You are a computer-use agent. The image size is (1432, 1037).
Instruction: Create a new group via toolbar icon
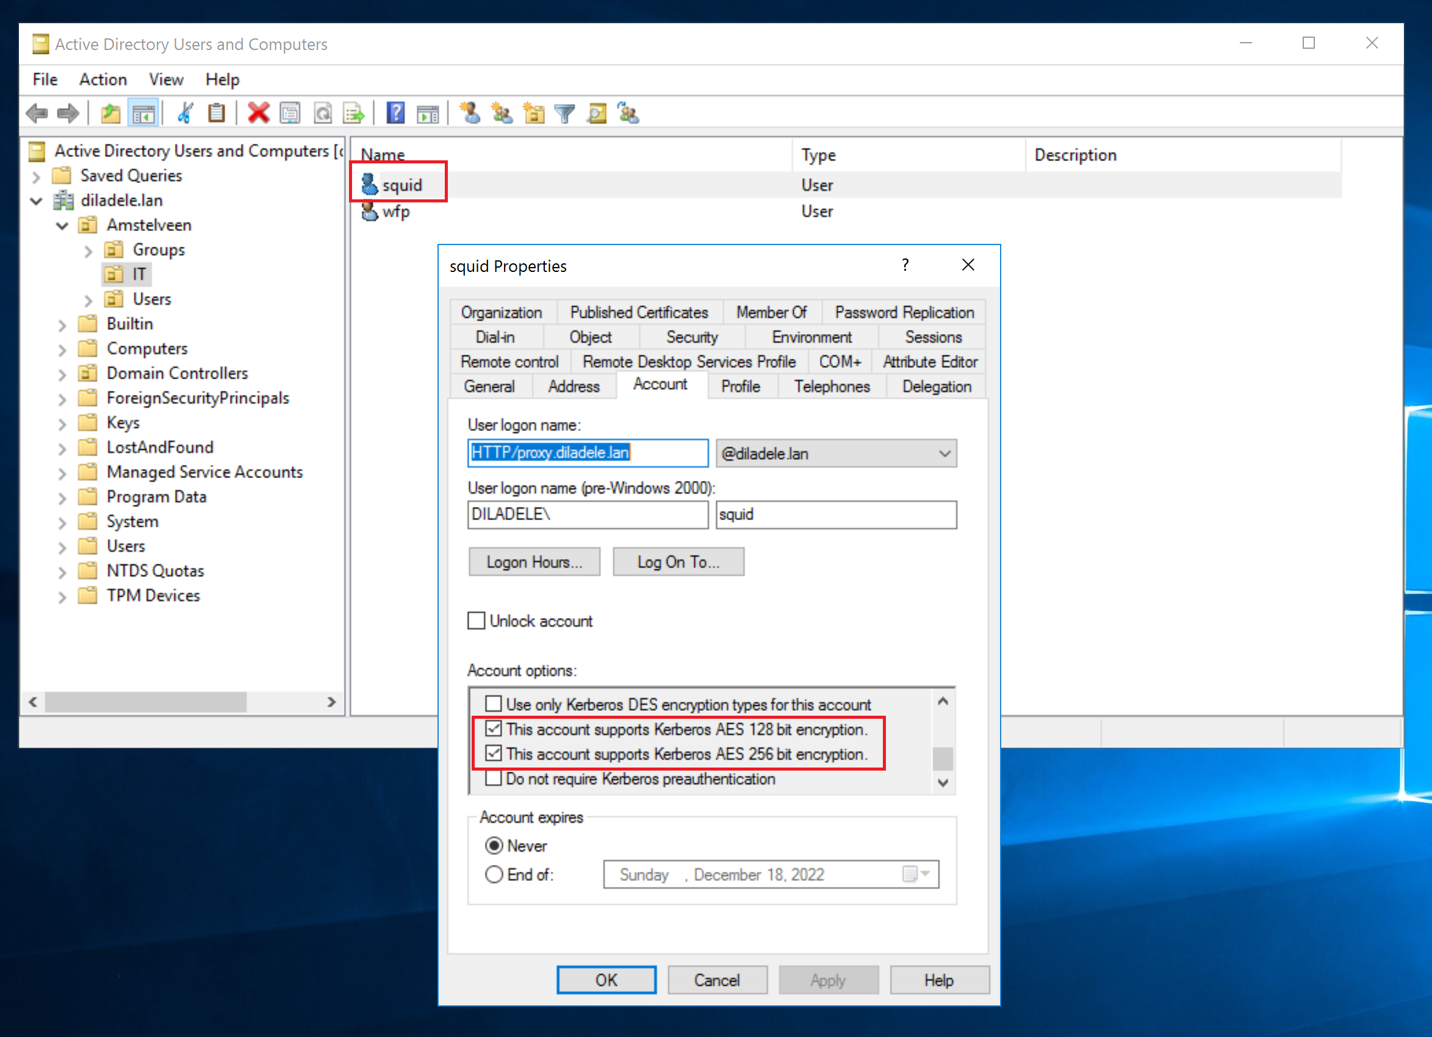(502, 113)
